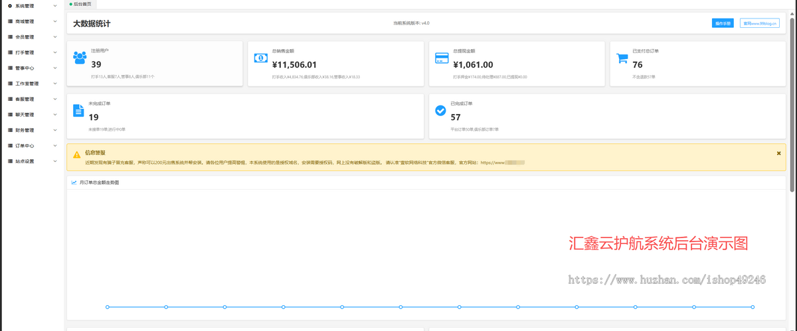
Task: Click the 当前系统版本: v4.0 text
Action: click(411, 23)
